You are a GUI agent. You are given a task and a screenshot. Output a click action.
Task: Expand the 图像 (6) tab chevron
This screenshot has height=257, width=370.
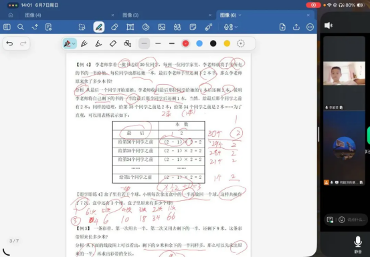[240, 15]
